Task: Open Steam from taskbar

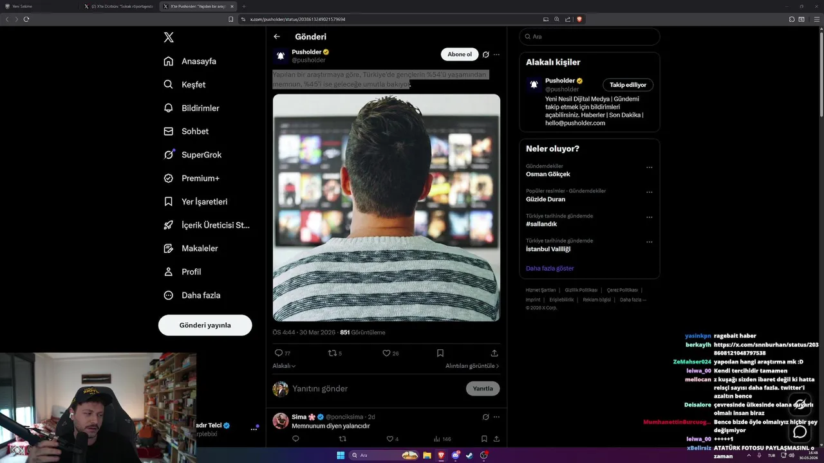Action: click(469, 455)
